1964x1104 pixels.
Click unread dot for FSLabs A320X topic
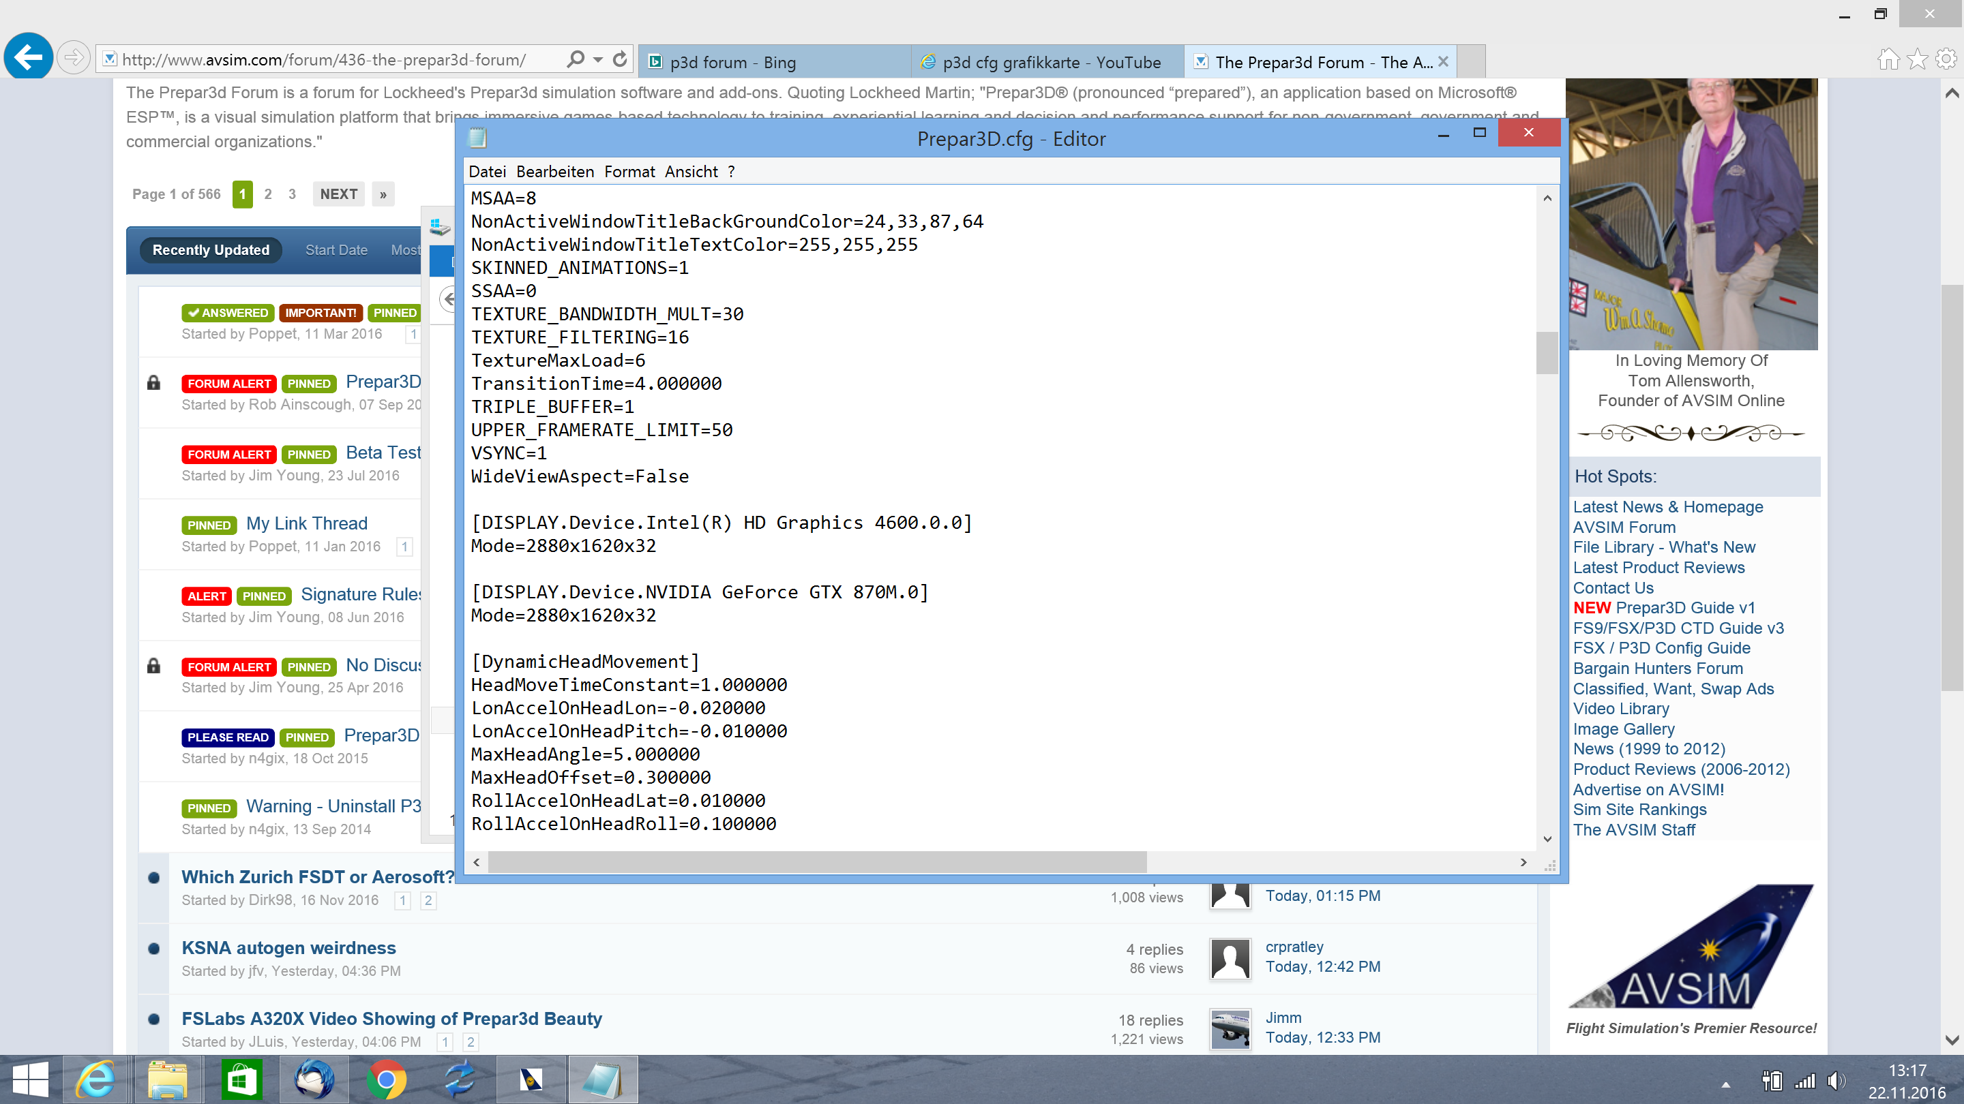(x=153, y=1019)
